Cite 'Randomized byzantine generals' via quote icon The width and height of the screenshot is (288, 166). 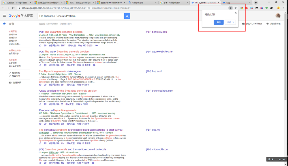click(45, 124)
